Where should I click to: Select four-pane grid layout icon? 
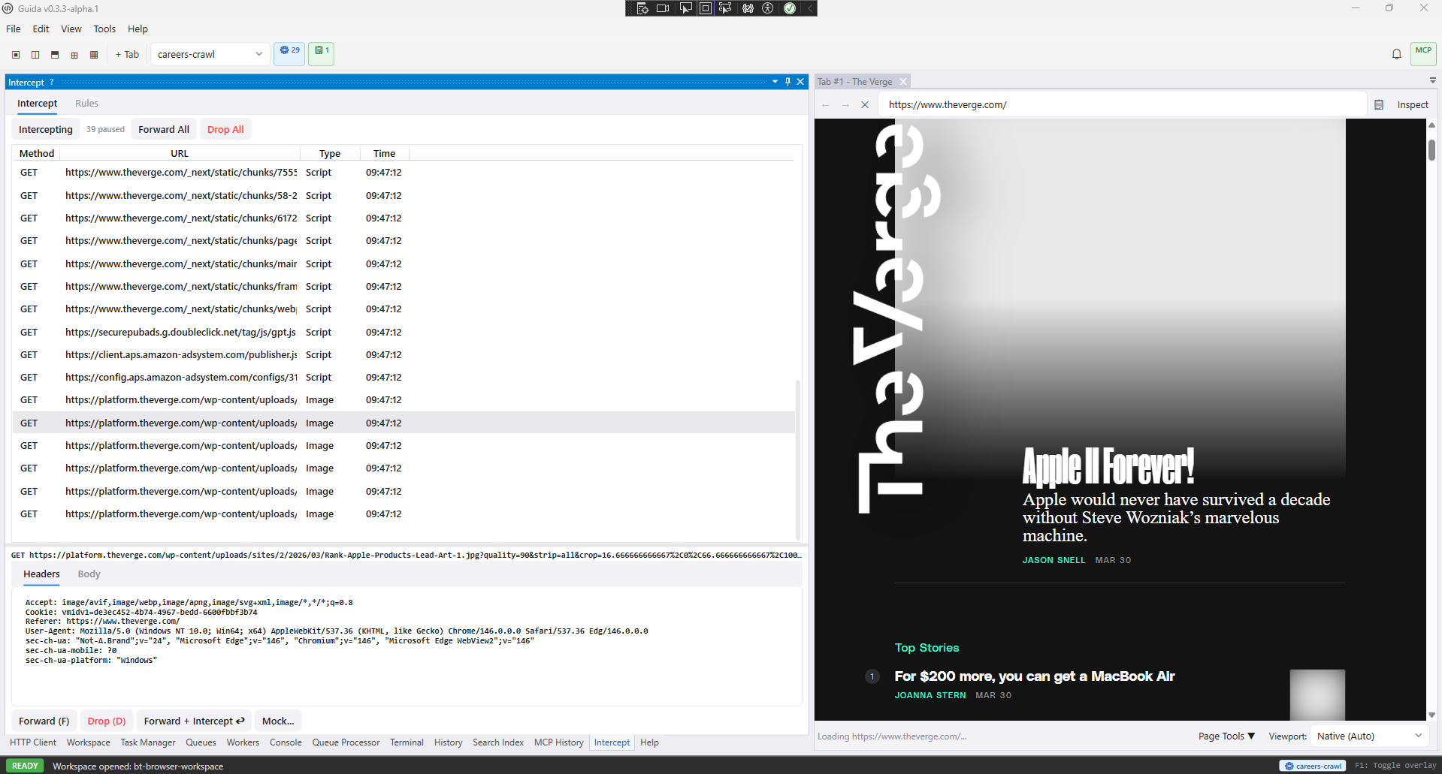point(74,54)
